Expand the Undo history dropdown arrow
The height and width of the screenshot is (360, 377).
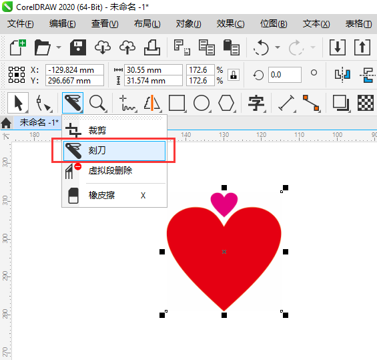(x=278, y=47)
